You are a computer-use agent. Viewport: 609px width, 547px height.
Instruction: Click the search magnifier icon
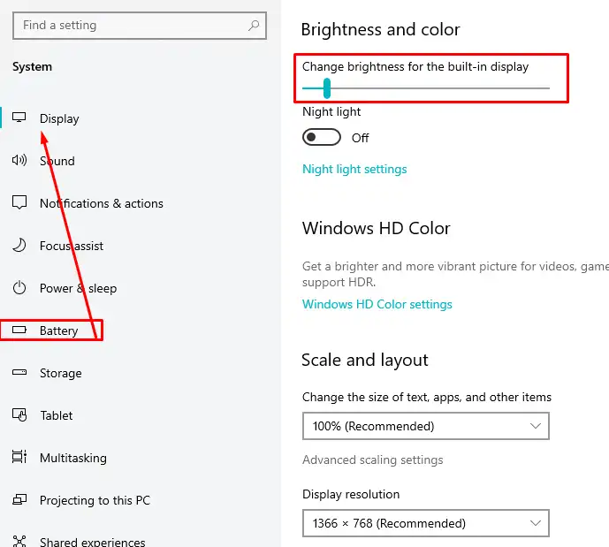pos(254,26)
